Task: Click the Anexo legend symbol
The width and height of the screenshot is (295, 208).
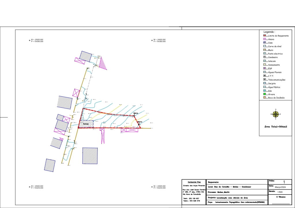Action: coord(265,39)
